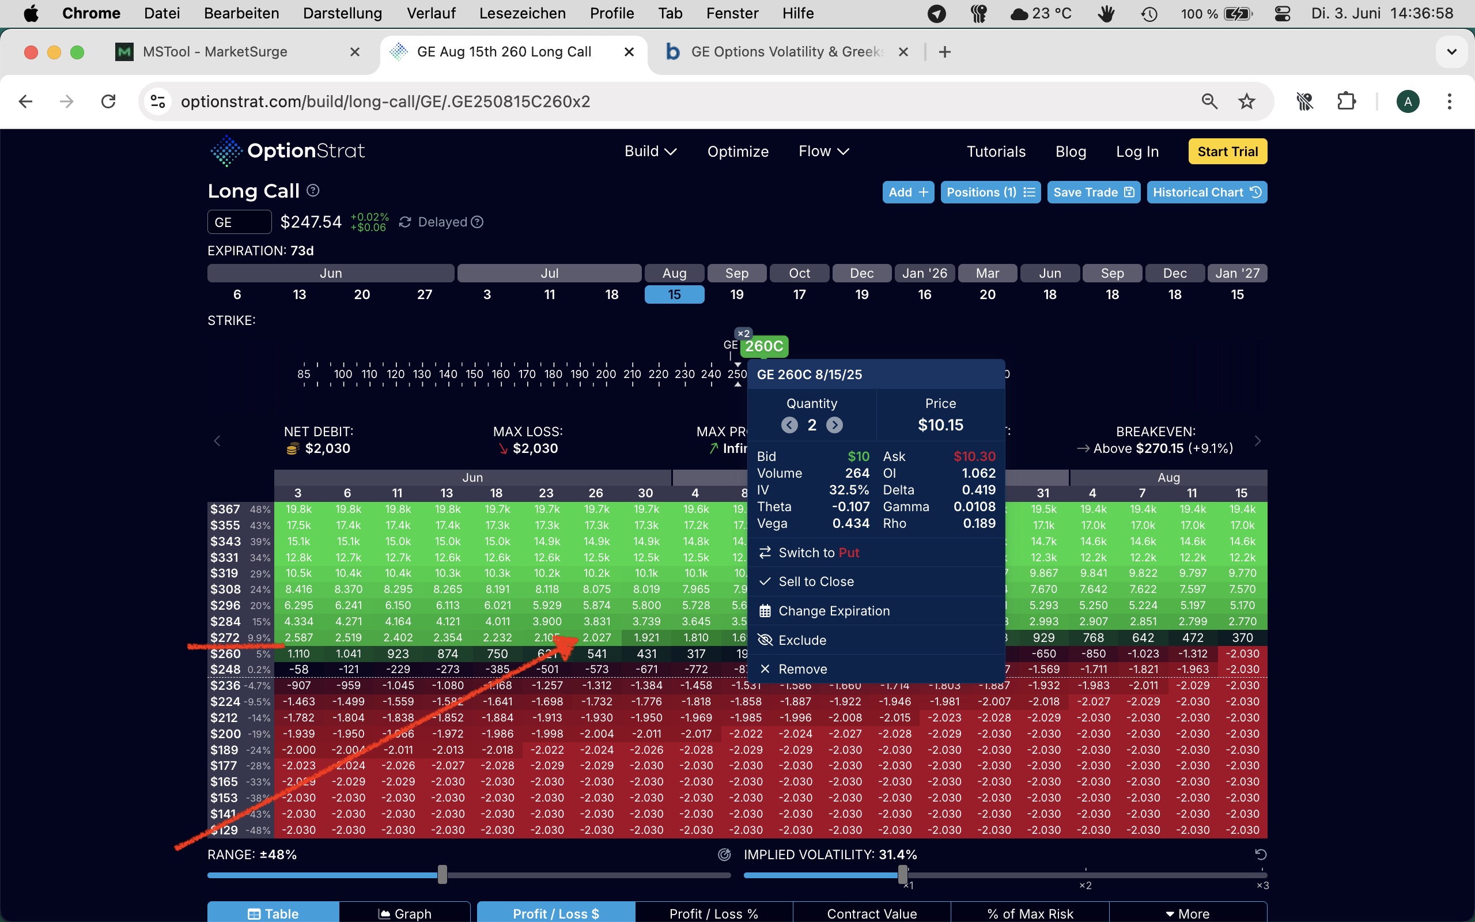The width and height of the screenshot is (1475, 922).
Task: Select Contract Value display mode
Action: point(871,913)
